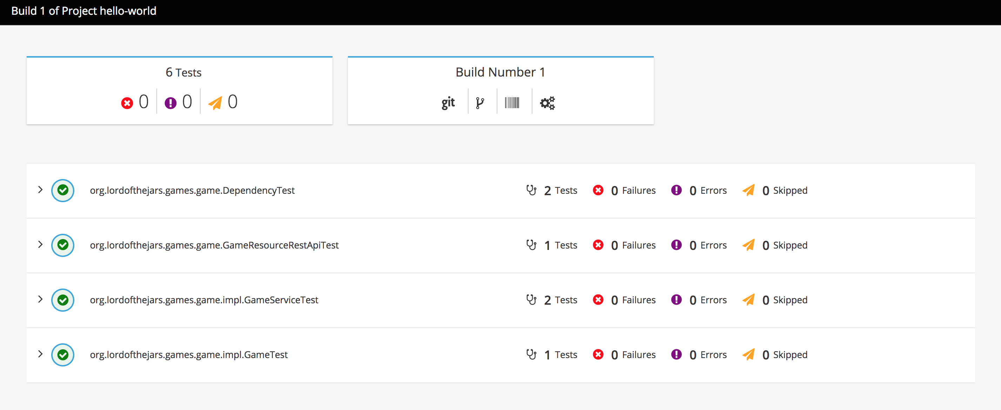This screenshot has height=410, width=1001.
Task: Open org.lordofthejars.games.game.impl.GameTest suite name
Action: coord(188,355)
